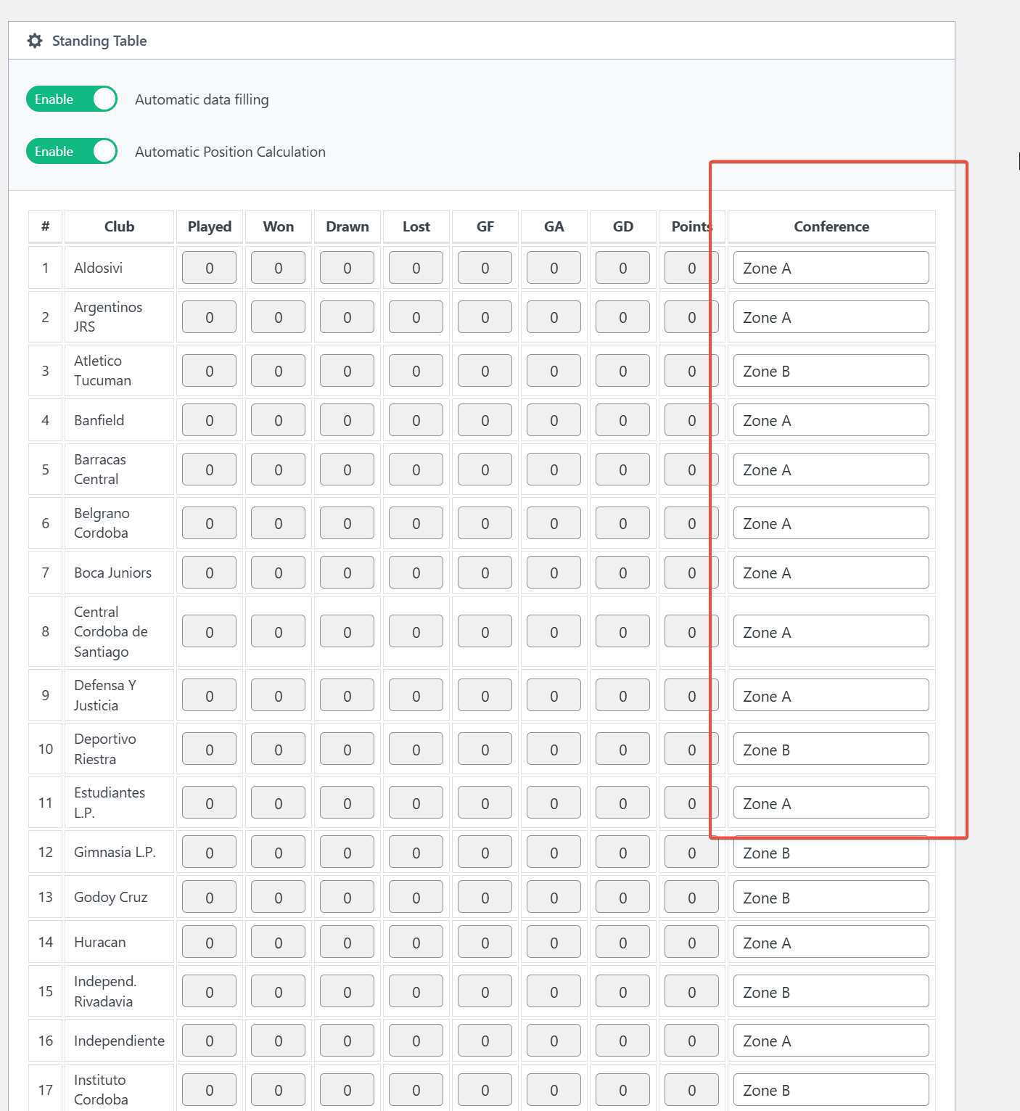Open Conference field for Argentinos JRS
Viewport: 1020px width, 1111px height.
coord(831,317)
